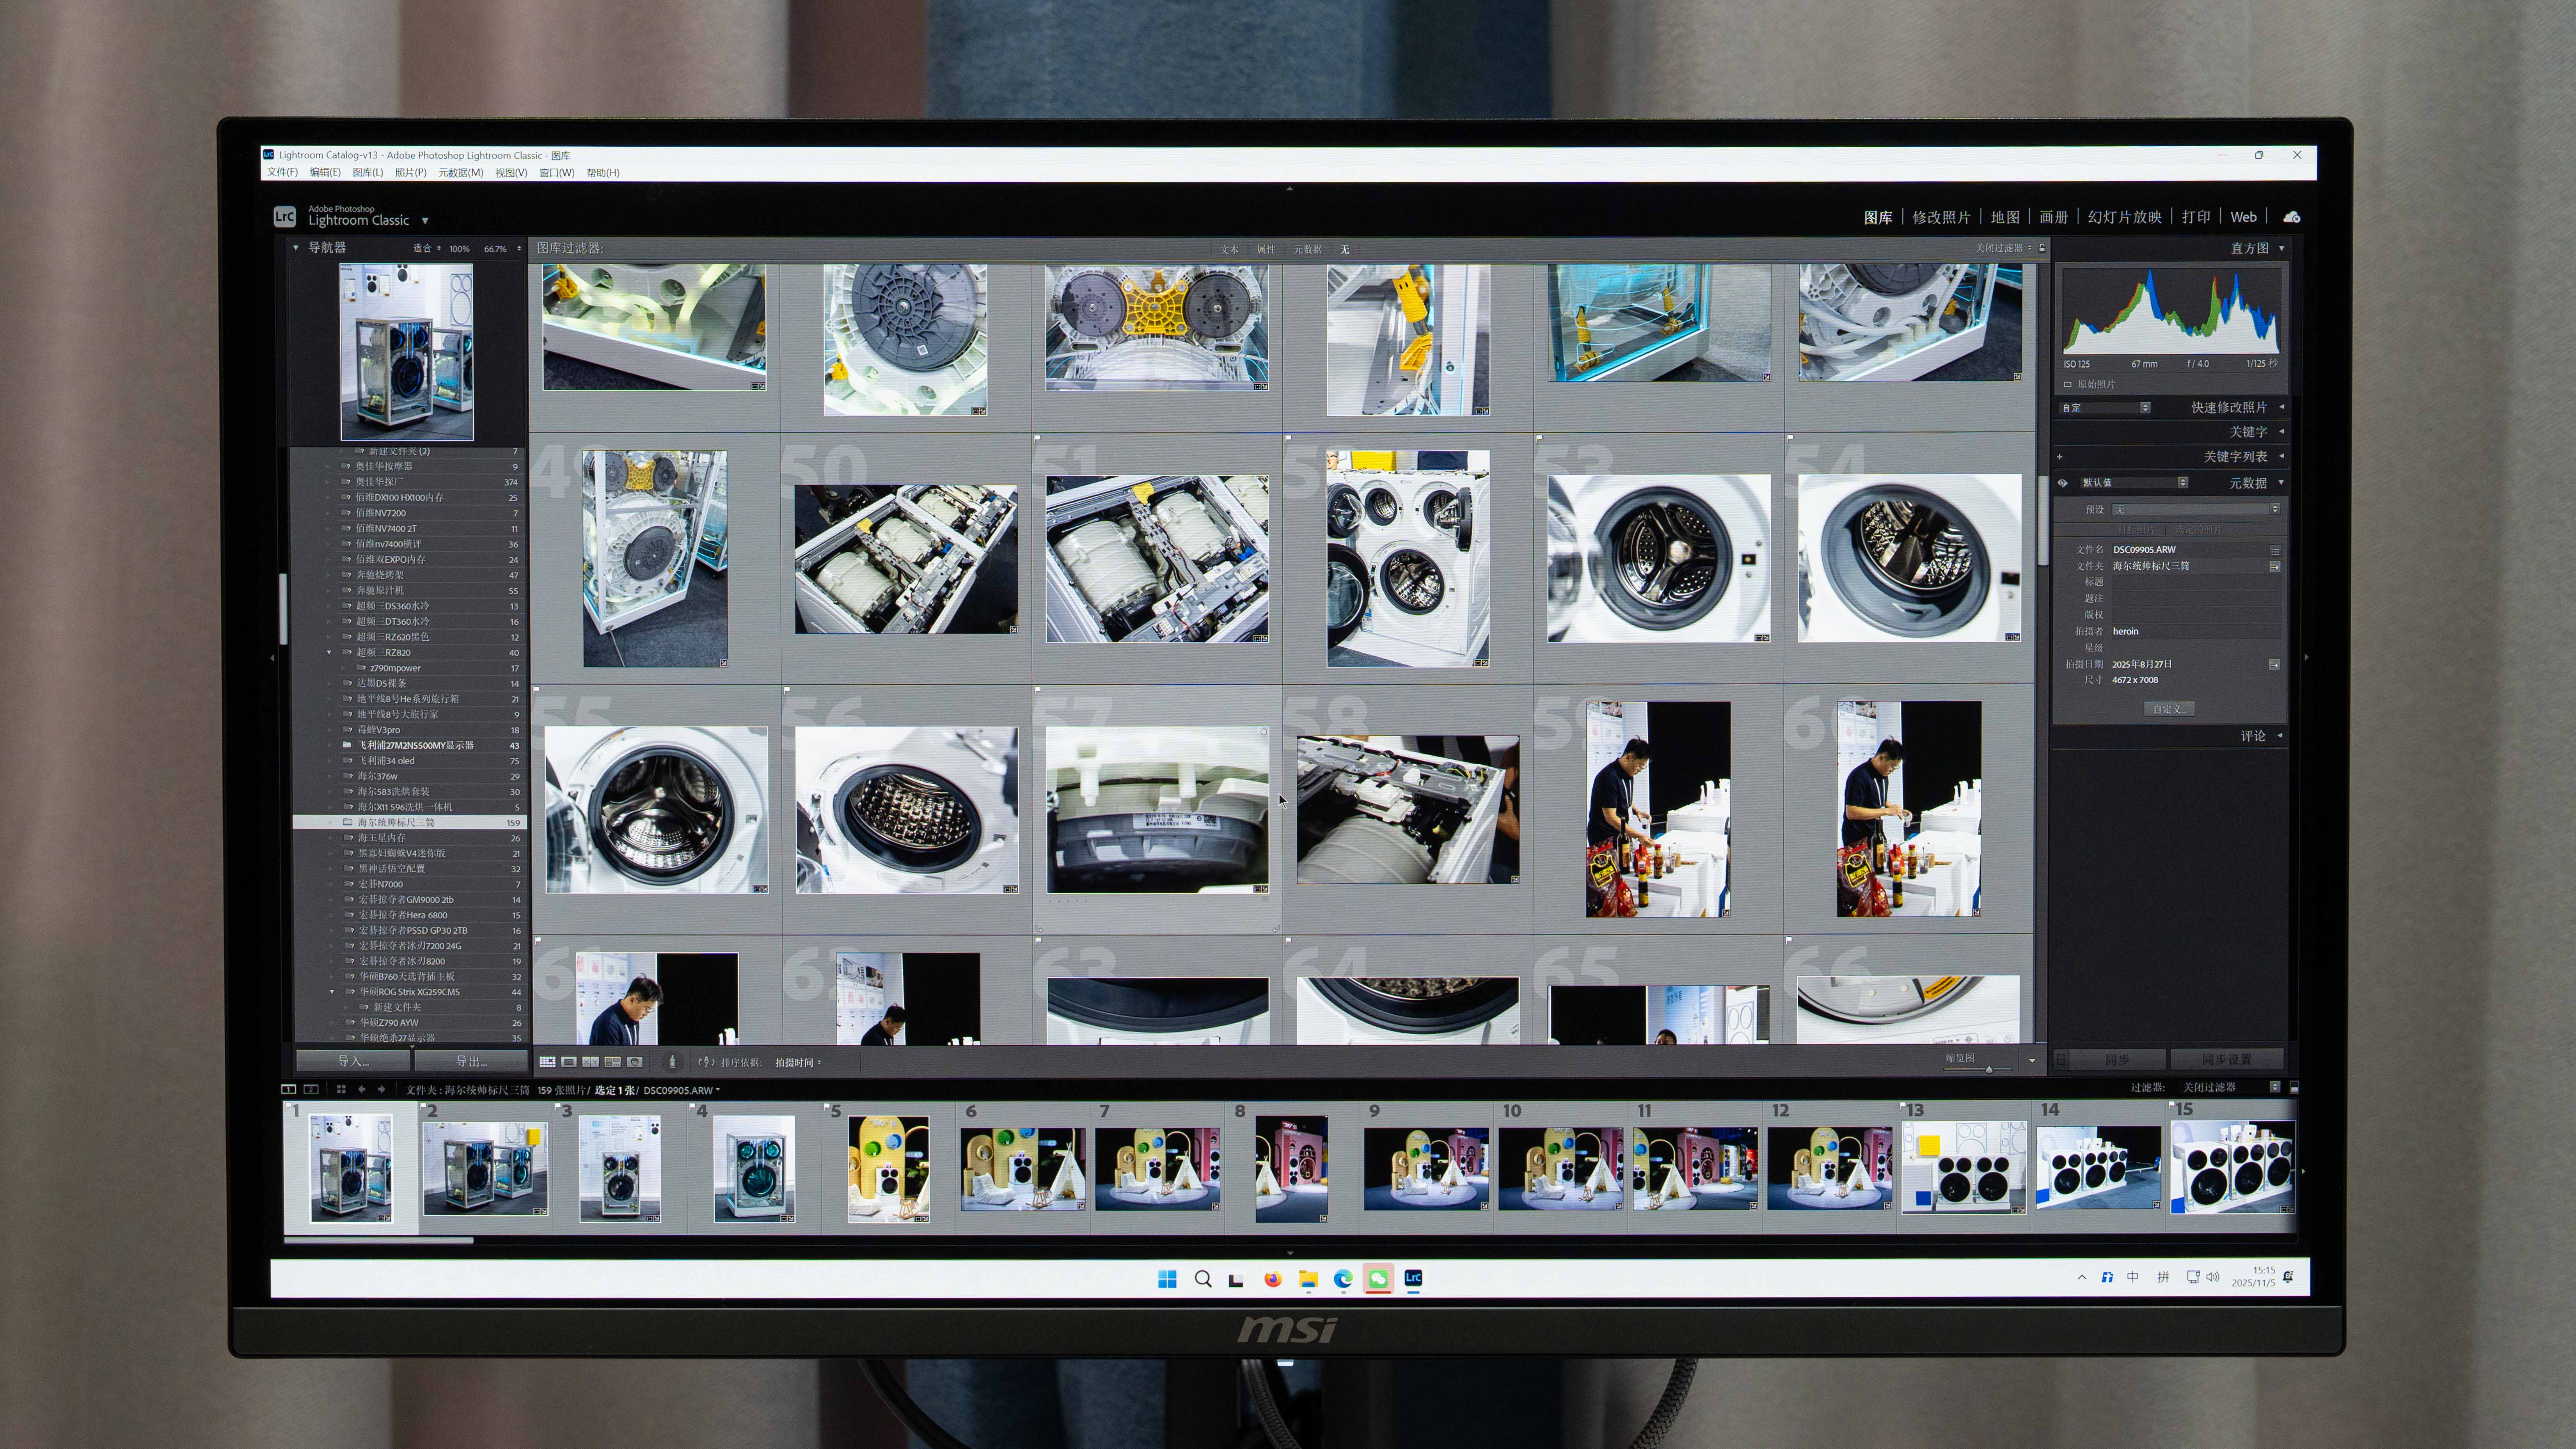Switch to loupe view icon
The width and height of the screenshot is (2576, 1449).
point(569,1062)
